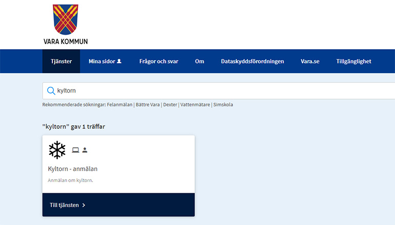The width and height of the screenshot is (395, 225).
Task: Open Frågor och svar page
Action: [x=159, y=61]
